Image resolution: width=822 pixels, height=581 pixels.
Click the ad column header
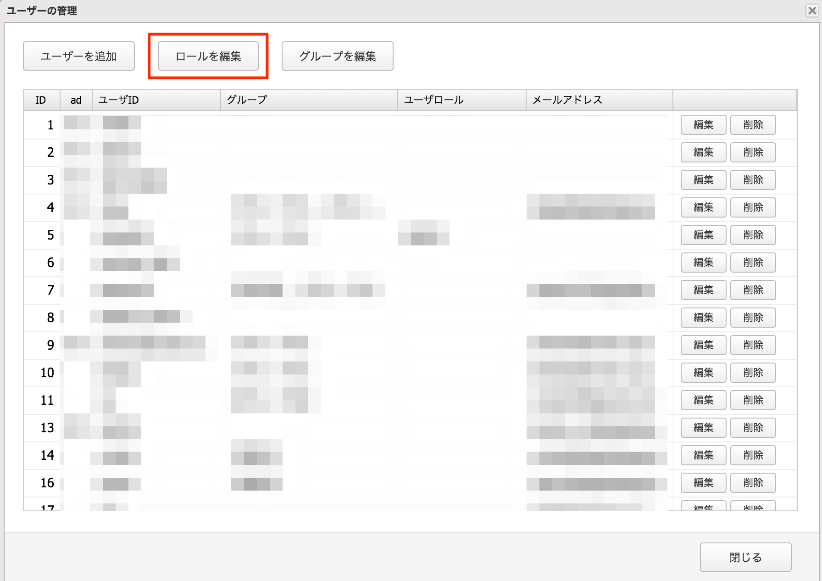tap(76, 100)
